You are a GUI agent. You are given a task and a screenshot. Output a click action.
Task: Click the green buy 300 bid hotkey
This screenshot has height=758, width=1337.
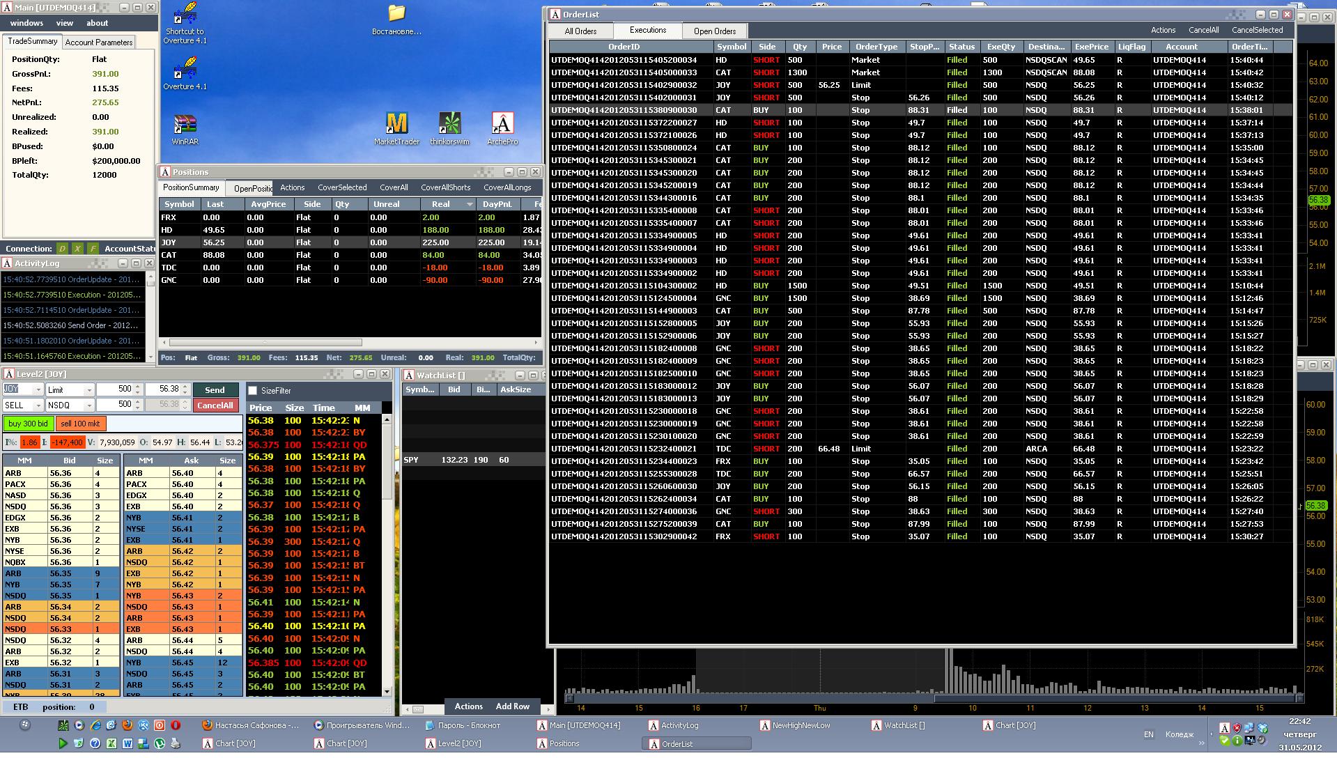click(x=29, y=424)
